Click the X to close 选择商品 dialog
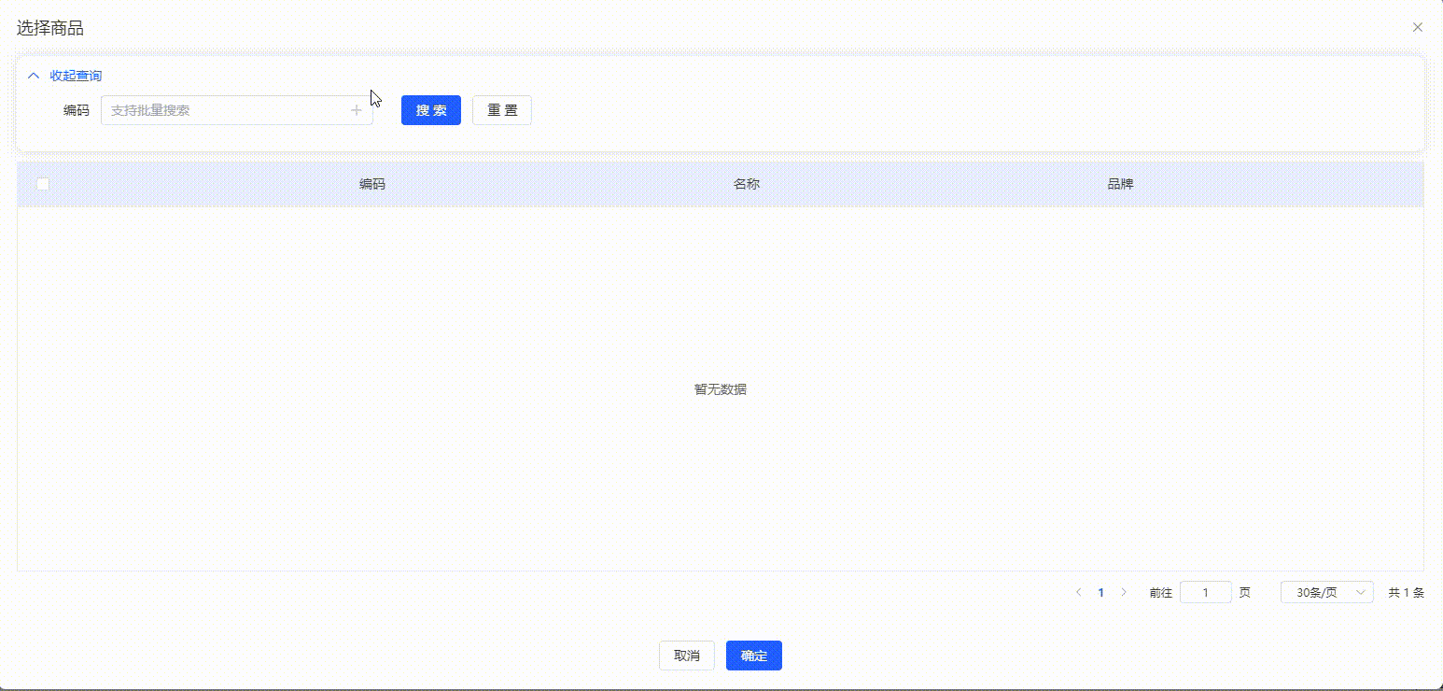 tap(1418, 27)
